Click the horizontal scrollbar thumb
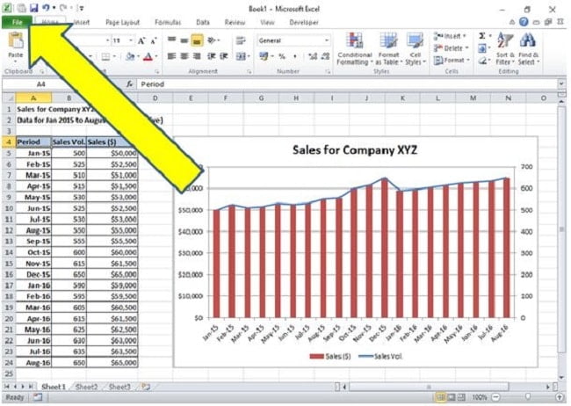The width and height of the screenshot is (571, 406). [x=429, y=387]
